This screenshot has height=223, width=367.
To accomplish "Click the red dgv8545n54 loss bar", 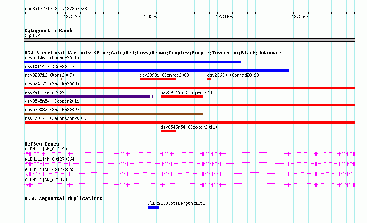I will (190, 105).
